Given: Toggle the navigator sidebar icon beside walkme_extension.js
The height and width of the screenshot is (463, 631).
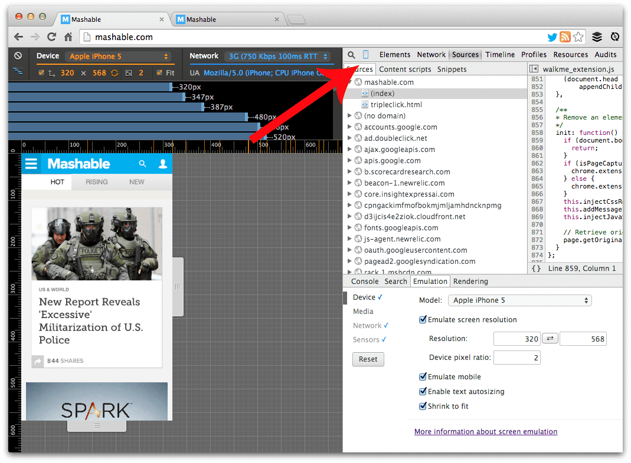Looking at the screenshot, I should tap(534, 69).
